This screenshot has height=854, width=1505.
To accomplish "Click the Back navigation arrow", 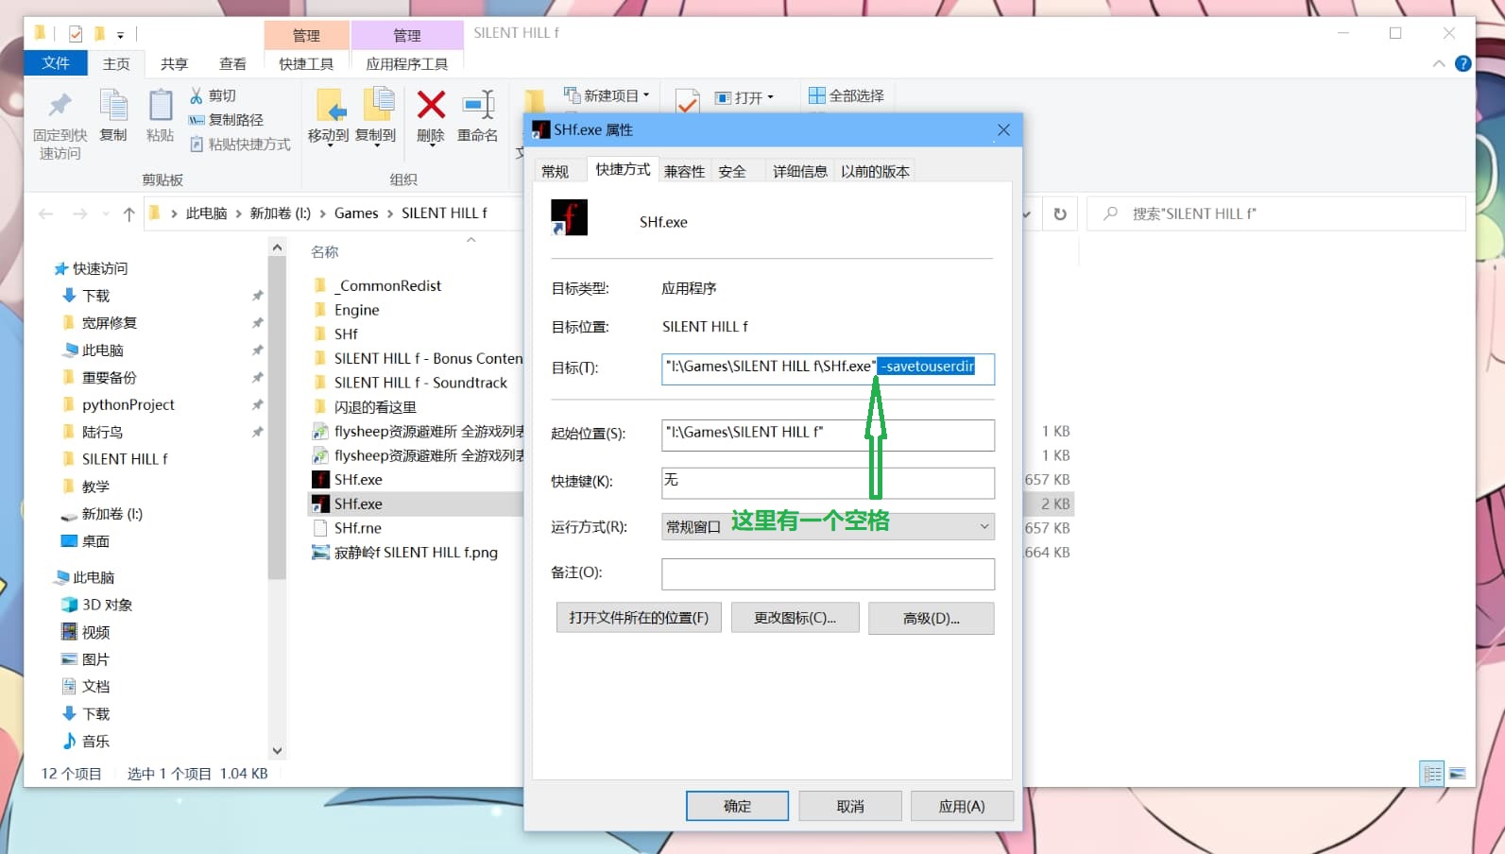I will tap(45, 214).
